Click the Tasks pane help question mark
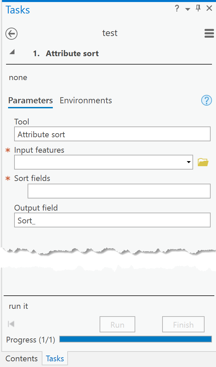This screenshot has height=367, width=216. (x=177, y=9)
